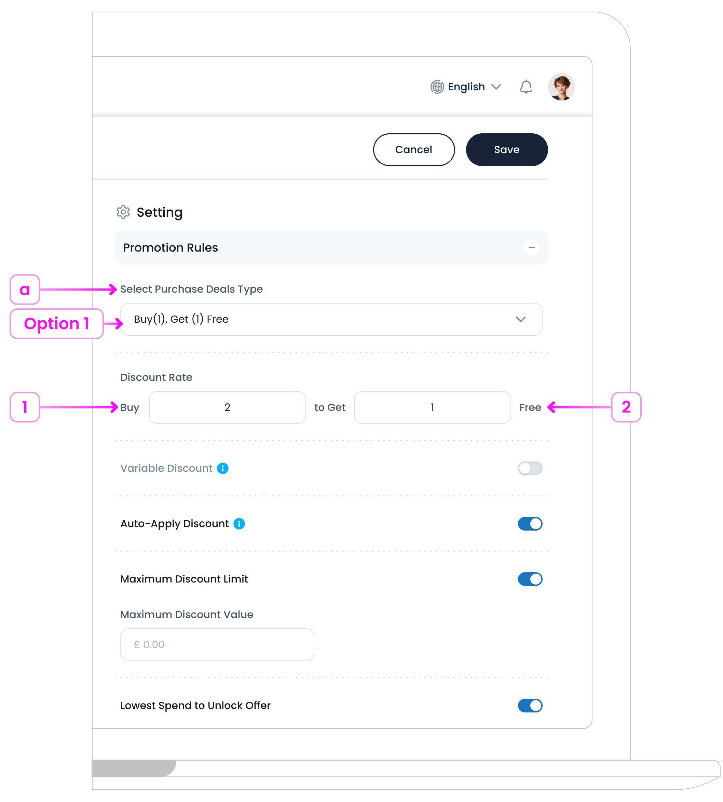Click the Setting gear icon
The image size is (723, 802).
point(123,212)
